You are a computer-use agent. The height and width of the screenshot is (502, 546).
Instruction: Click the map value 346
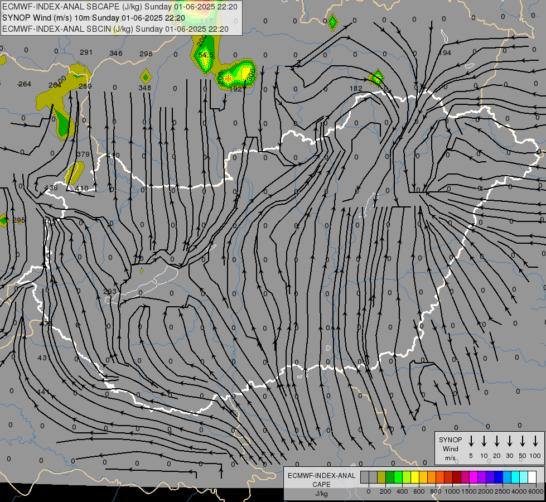(116, 54)
